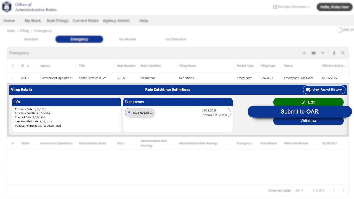The image size is (354, 199).
Task: Open the GovOps Divisions grid menu
Action: pos(291,7)
